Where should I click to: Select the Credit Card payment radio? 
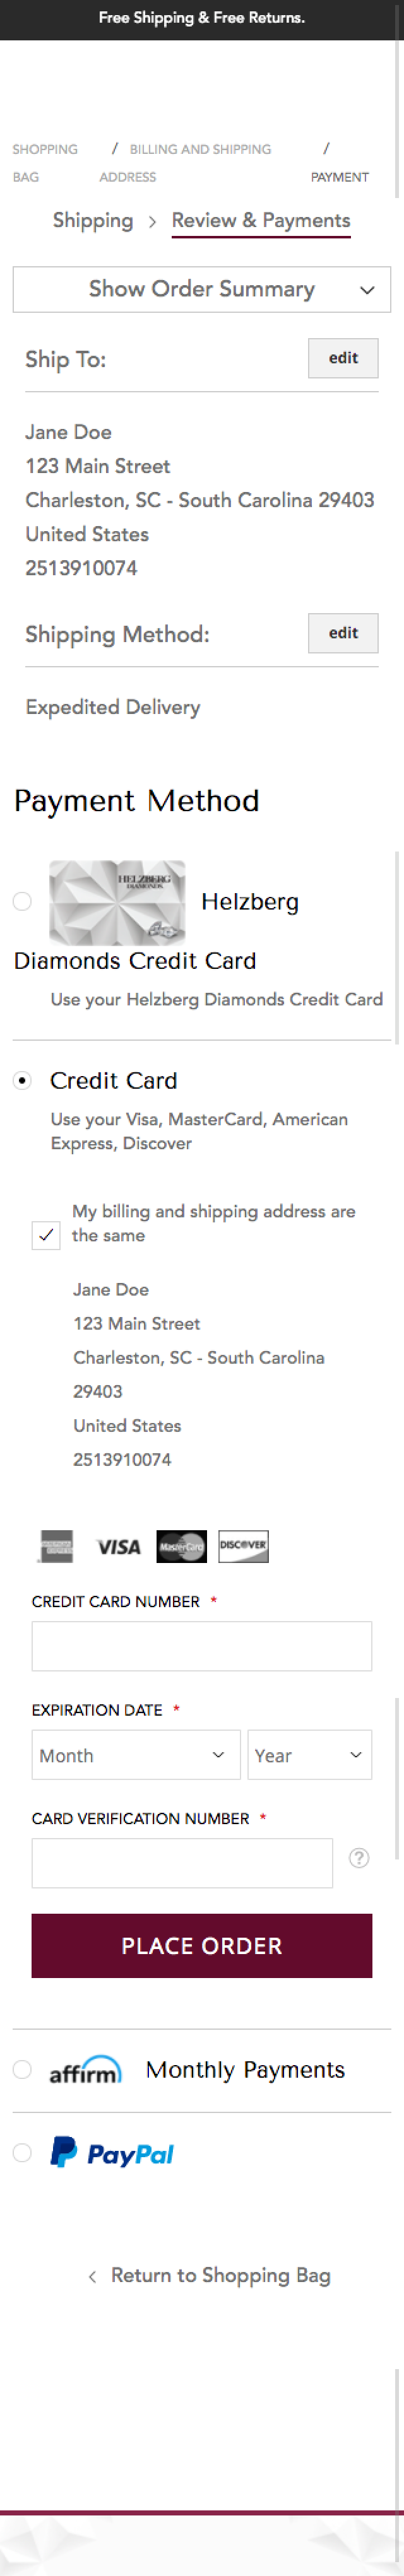point(22,1080)
